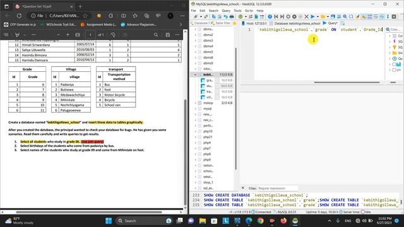The image size is (404, 227).
Task: Click the Edge refresh button
Action: (x=19, y=16)
